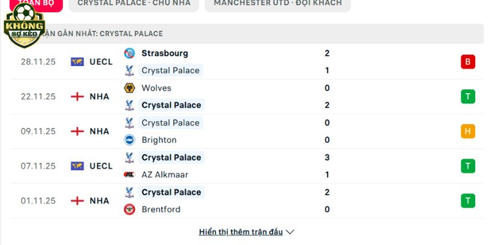Click the UECL competition icon on 28.11.25
This screenshot has height=245, width=490.
coord(77,62)
